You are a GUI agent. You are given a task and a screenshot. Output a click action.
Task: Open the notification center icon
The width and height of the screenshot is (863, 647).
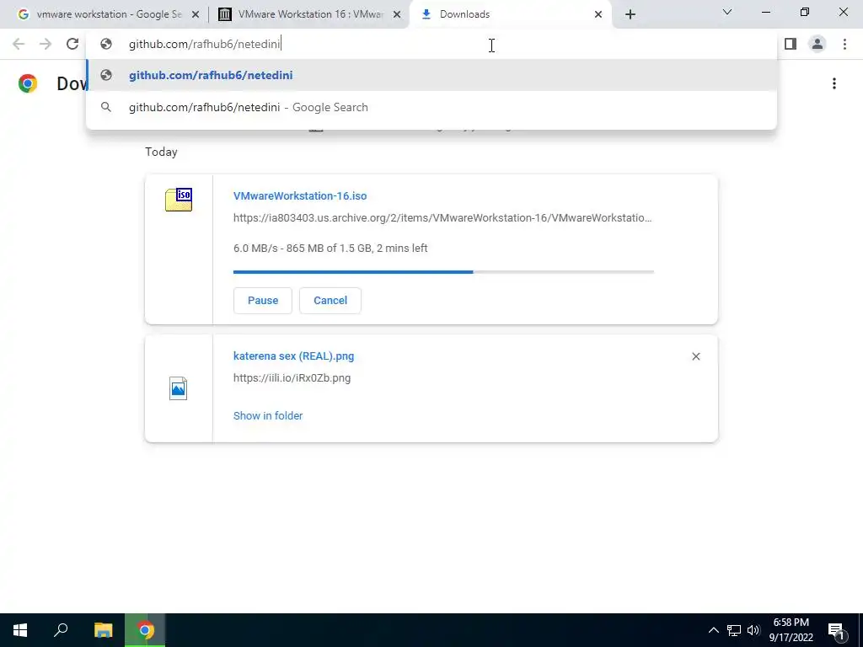click(836, 630)
